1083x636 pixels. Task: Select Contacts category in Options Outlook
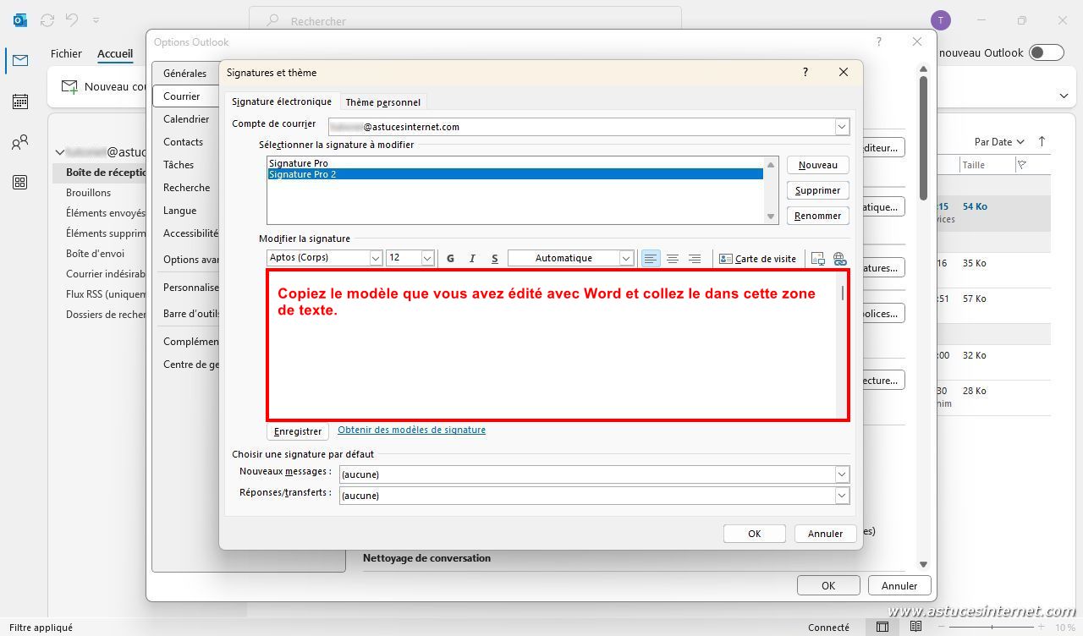click(x=184, y=142)
